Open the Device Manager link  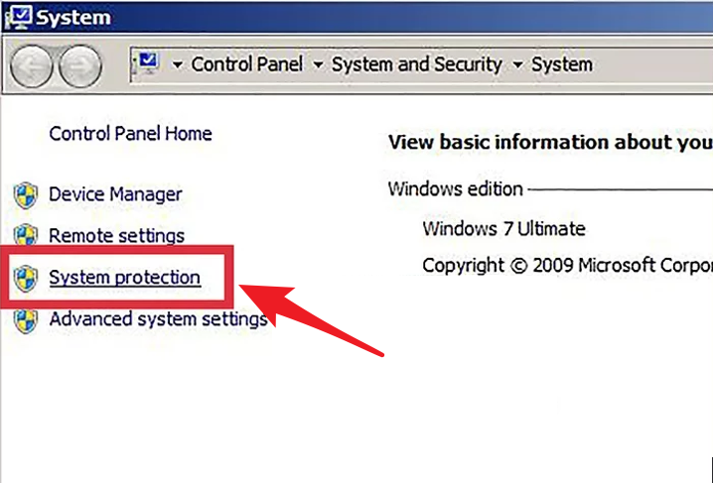point(115,194)
